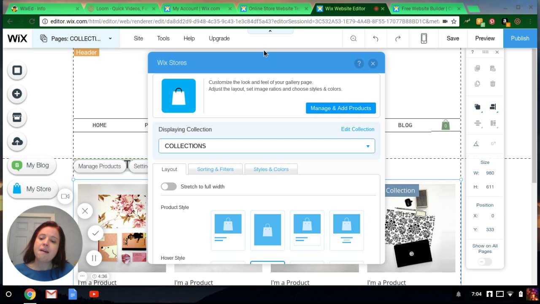Click the Loom camera icon
Screen dimensions: 540x304
coord(65,196)
